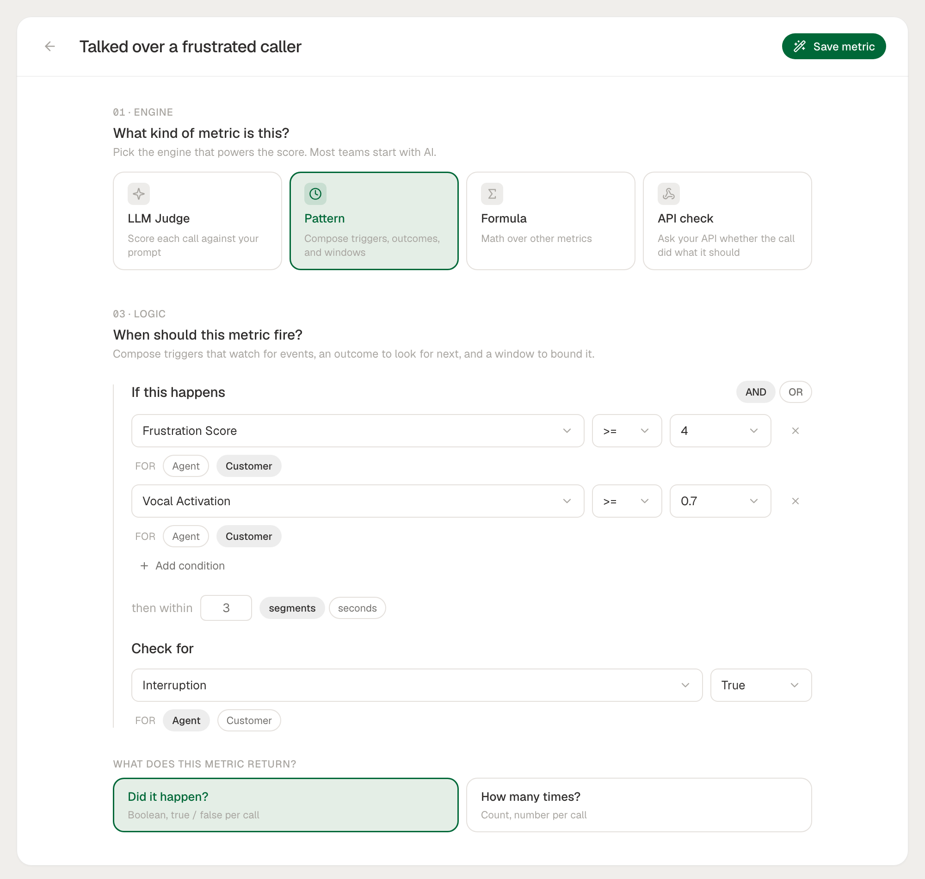
Task: Remove the Vocal Activation condition
Action: tap(795, 501)
